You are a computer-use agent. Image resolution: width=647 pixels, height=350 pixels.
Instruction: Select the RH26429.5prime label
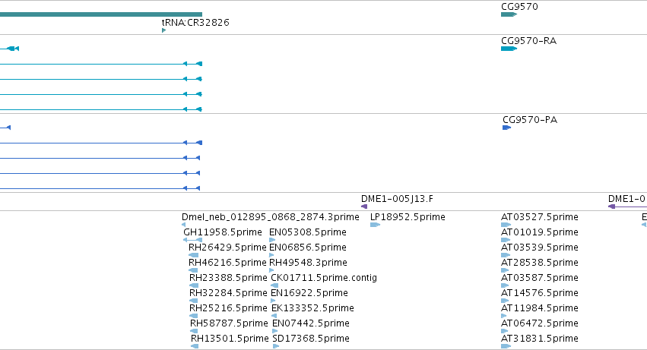click(227, 248)
